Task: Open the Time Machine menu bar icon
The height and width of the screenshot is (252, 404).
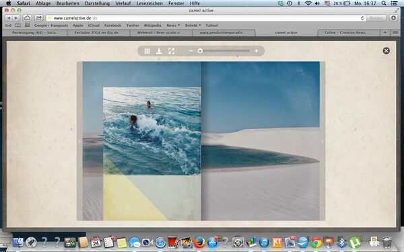Action: (x=290, y=3)
